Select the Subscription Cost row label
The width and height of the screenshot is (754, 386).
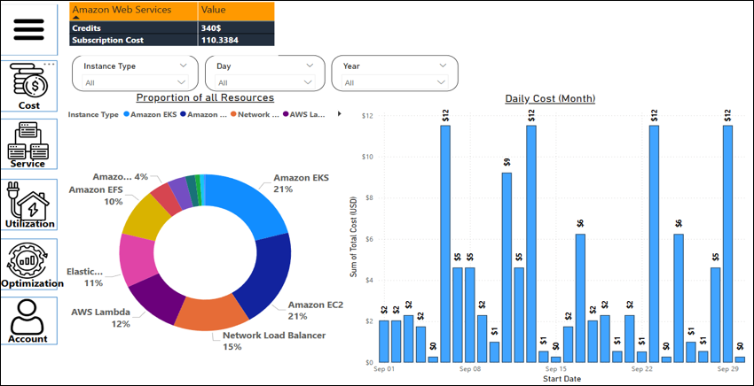tap(107, 41)
